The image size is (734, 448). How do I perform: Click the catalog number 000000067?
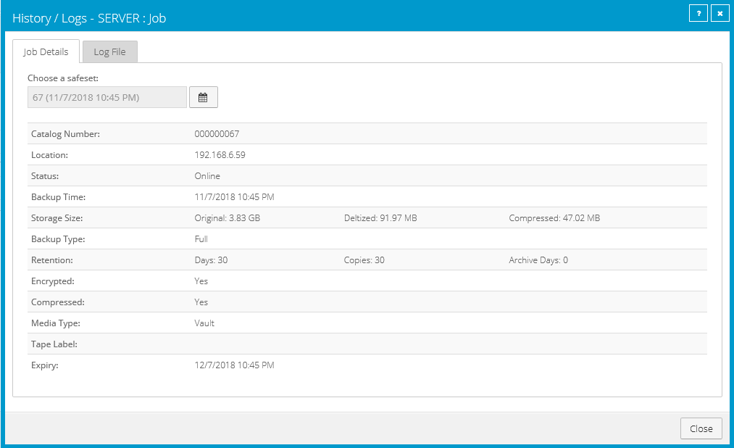click(x=217, y=134)
